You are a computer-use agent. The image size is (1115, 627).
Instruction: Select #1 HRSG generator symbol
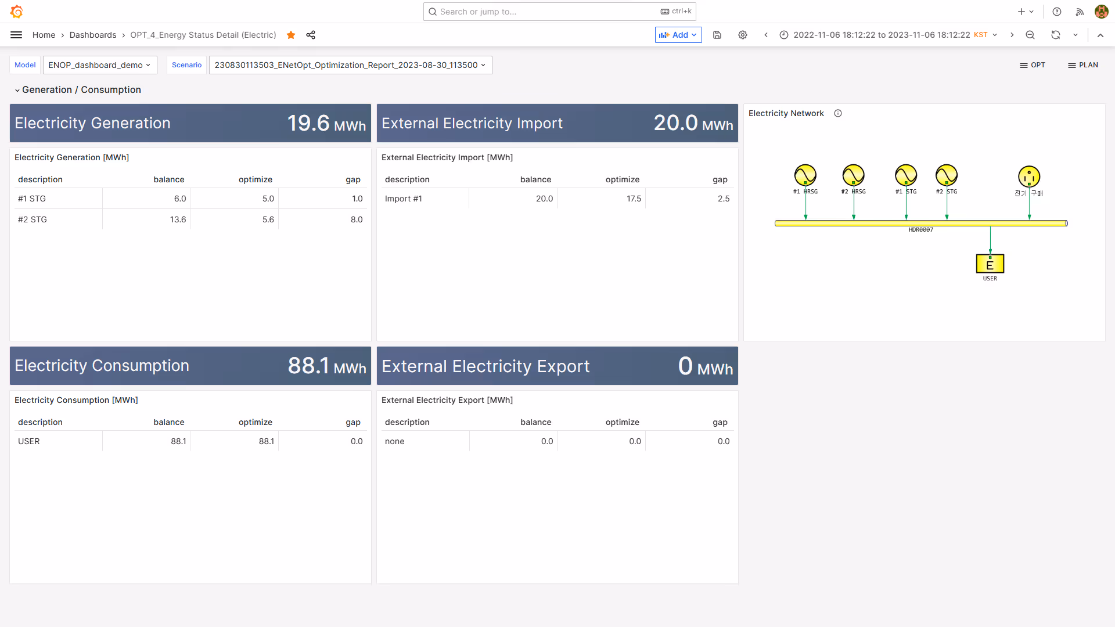click(805, 175)
